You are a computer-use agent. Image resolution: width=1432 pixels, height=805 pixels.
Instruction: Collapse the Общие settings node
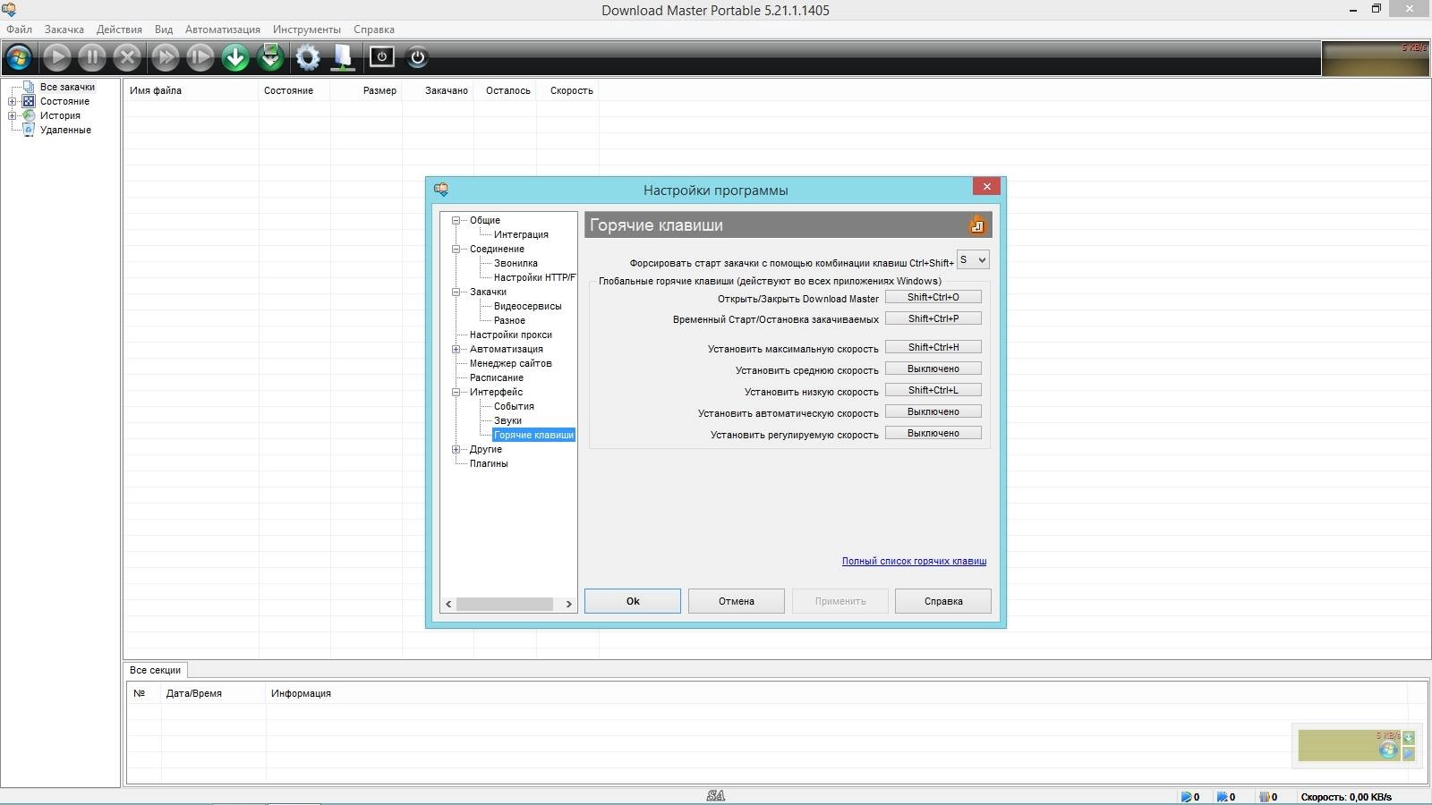coord(456,220)
